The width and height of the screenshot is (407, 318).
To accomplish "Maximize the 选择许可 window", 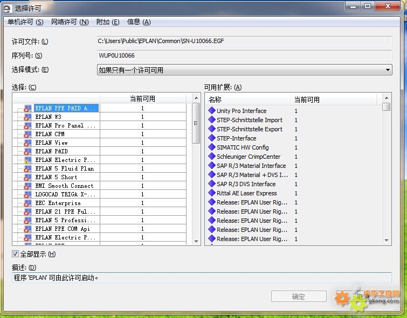I will (368, 6).
